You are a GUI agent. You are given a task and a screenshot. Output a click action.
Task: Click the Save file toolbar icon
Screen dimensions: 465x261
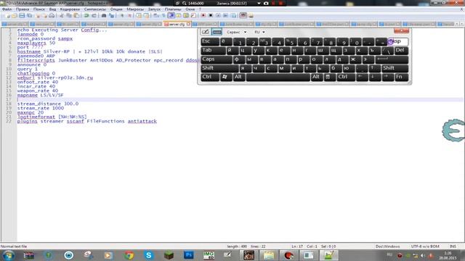(x=22, y=15)
